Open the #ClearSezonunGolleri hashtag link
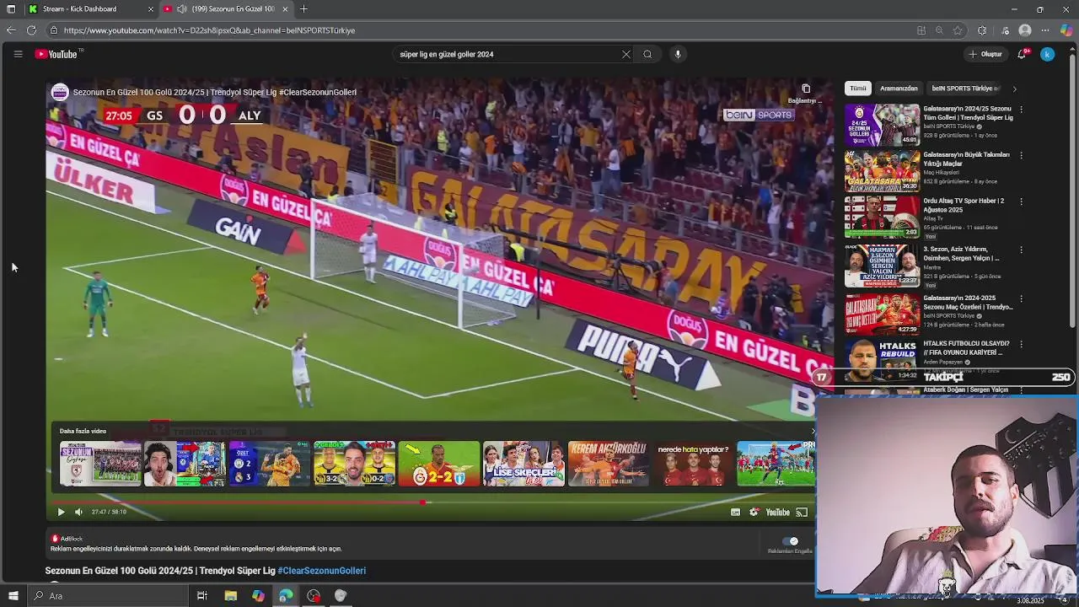 pos(321,571)
